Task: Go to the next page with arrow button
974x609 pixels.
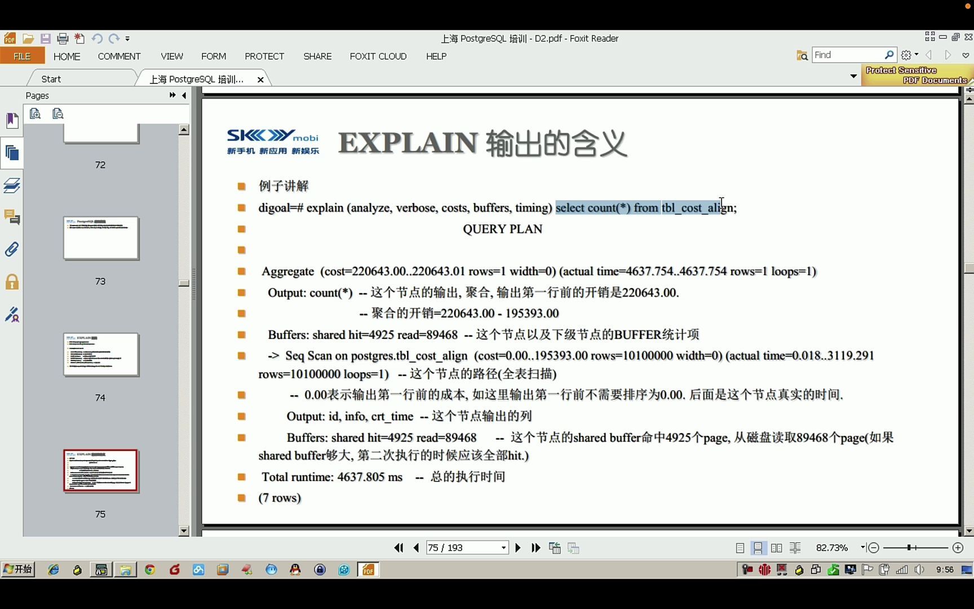Action: (517, 548)
